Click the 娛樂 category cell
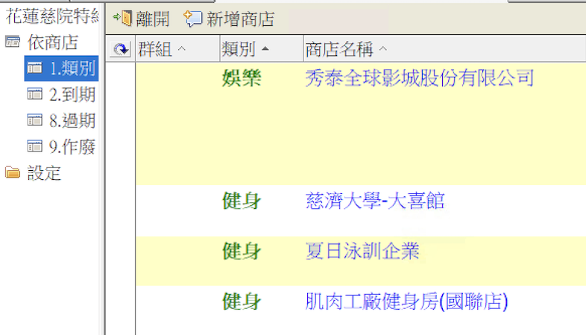Screen dimensions: 586x335 coord(242,78)
